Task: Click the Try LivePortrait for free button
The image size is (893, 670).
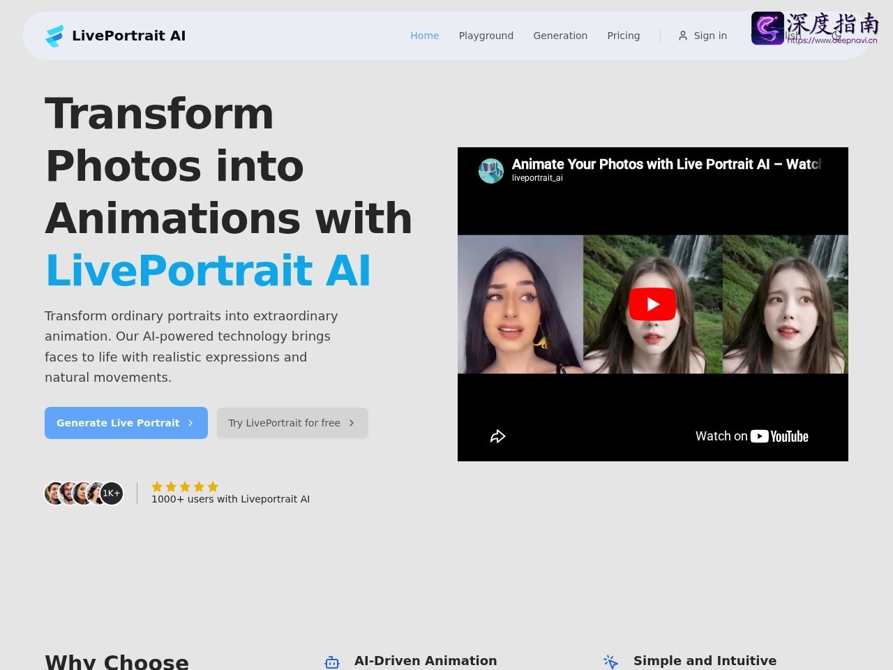Action: [x=292, y=423]
